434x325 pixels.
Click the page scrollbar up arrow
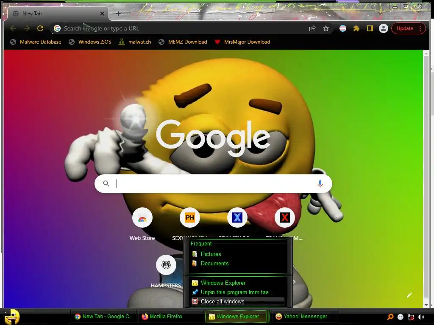click(426, 54)
